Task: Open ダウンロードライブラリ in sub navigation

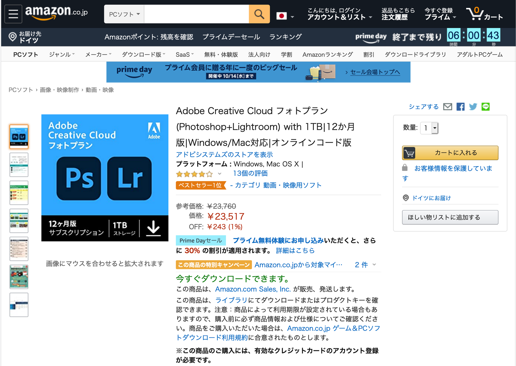Action: pyautogui.click(x=415, y=55)
